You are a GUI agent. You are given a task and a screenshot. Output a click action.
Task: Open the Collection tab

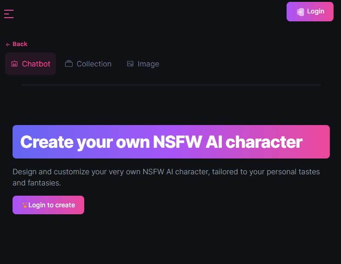click(x=88, y=64)
